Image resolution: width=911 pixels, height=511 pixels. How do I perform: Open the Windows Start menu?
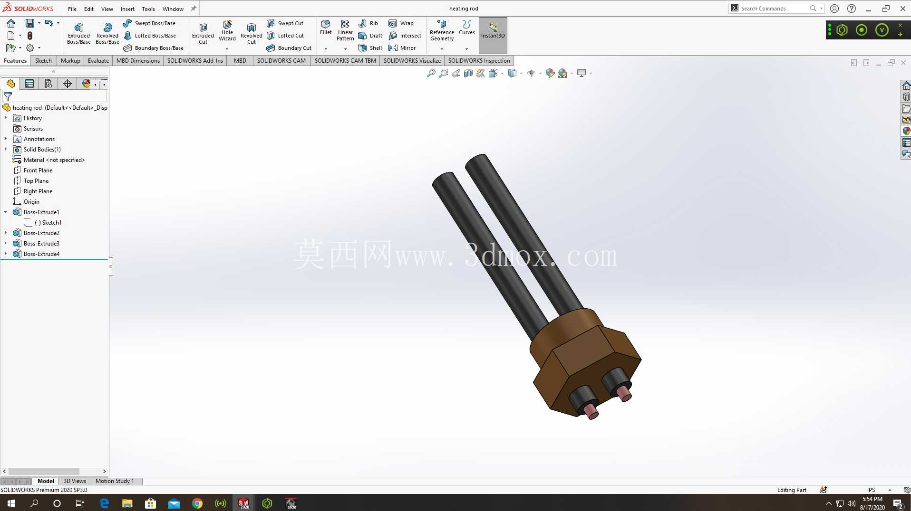pyautogui.click(x=11, y=503)
